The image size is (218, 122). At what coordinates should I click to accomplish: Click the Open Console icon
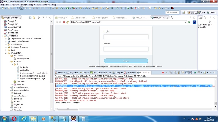click(x=205, y=73)
